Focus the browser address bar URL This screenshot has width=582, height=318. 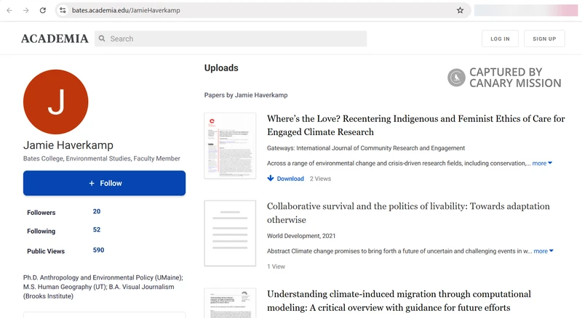(126, 10)
